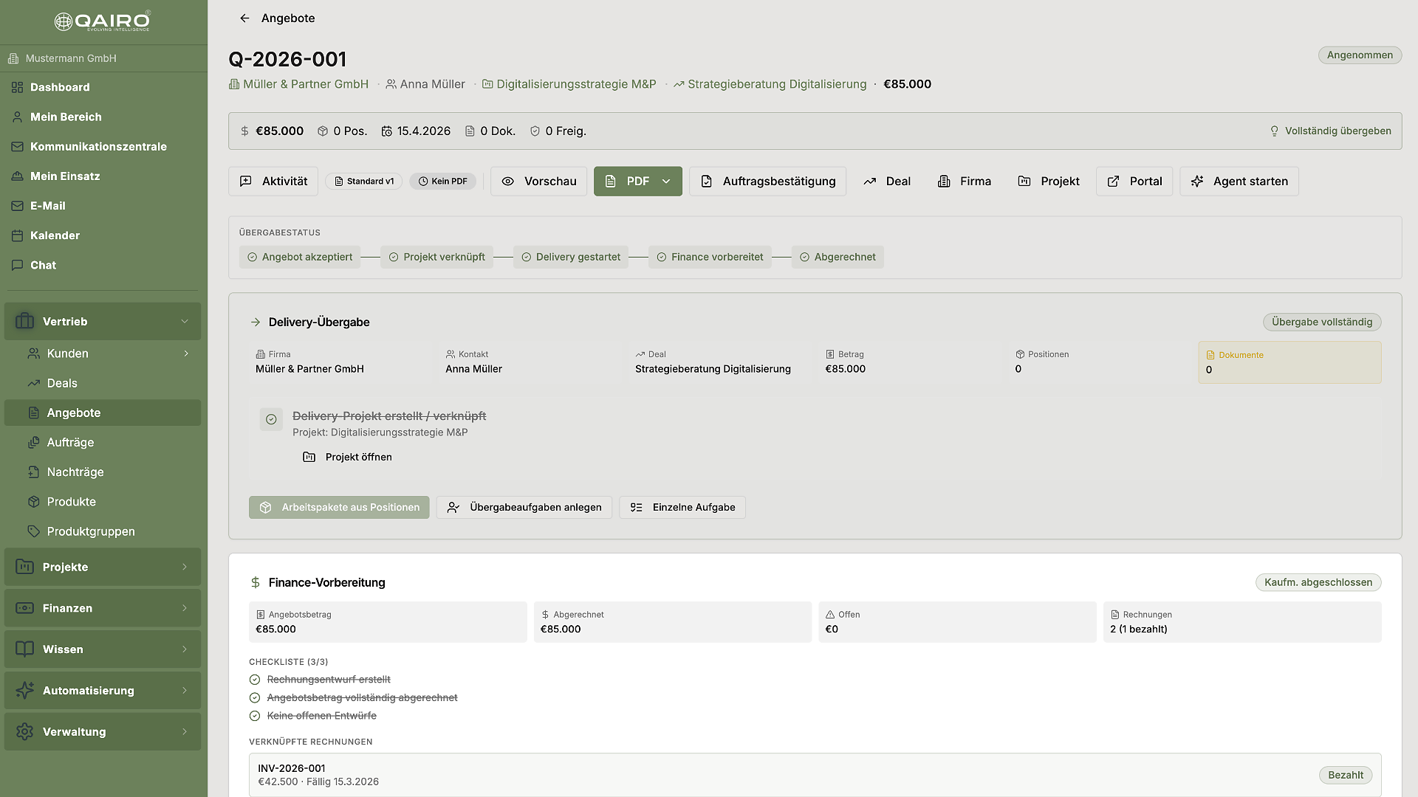Select the Vorschau eye icon
Image resolution: width=1418 pixels, height=797 pixels.
(x=507, y=181)
